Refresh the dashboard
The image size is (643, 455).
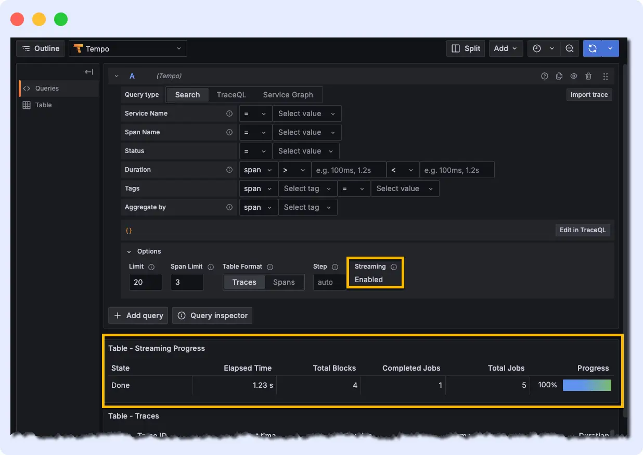tap(593, 48)
